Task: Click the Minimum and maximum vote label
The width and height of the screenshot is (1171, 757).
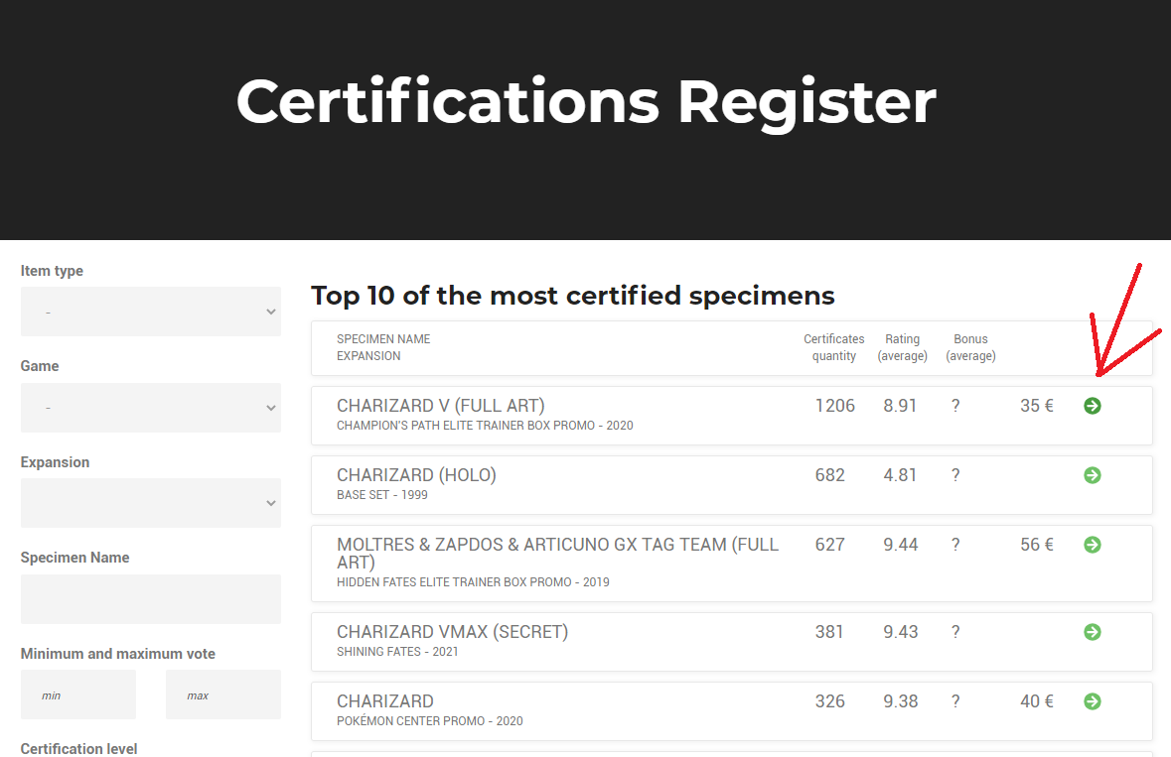Action: pos(118,654)
